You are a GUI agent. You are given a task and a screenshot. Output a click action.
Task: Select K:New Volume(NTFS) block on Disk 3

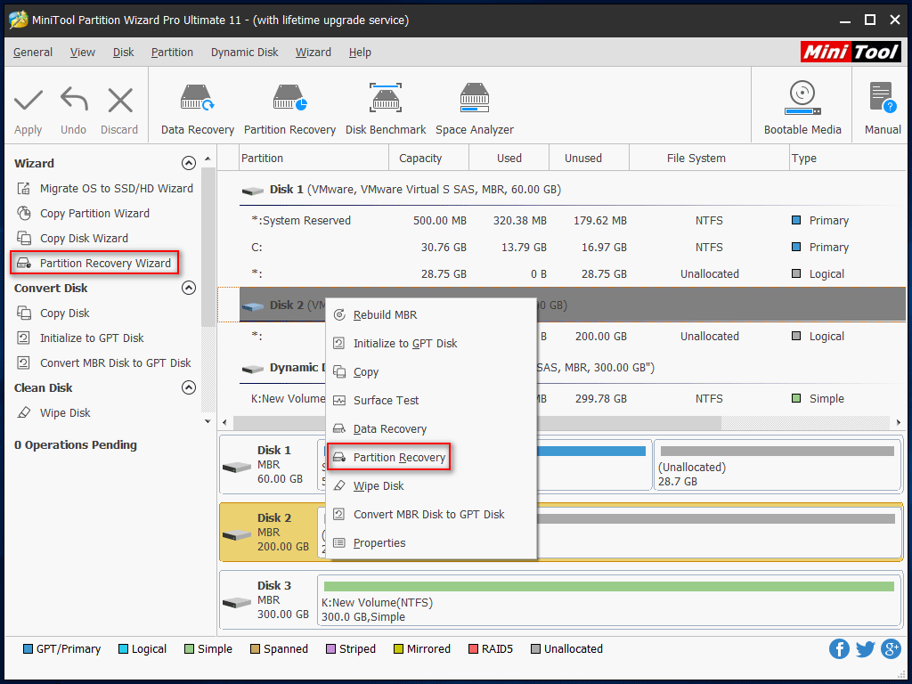(x=609, y=601)
